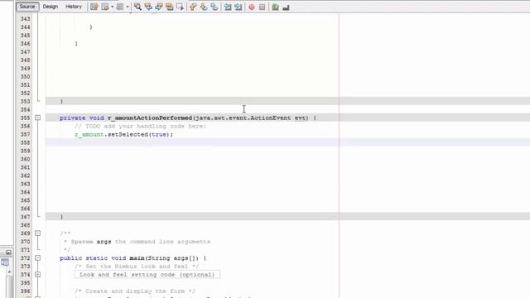Click the Find Selection magnifier icon
Screen dimensions: 530x298
click(137, 7)
